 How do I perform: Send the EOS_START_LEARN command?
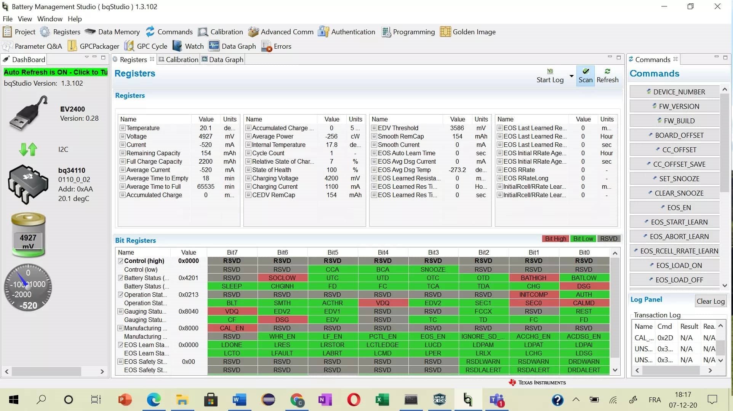click(675, 222)
